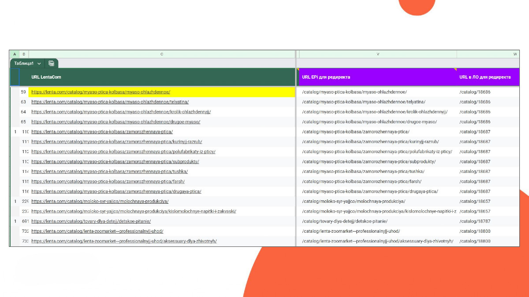Select '/catalog/18686' in the telyatina row

pos(488,102)
